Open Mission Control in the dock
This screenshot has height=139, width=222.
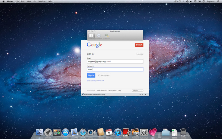[57, 132]
